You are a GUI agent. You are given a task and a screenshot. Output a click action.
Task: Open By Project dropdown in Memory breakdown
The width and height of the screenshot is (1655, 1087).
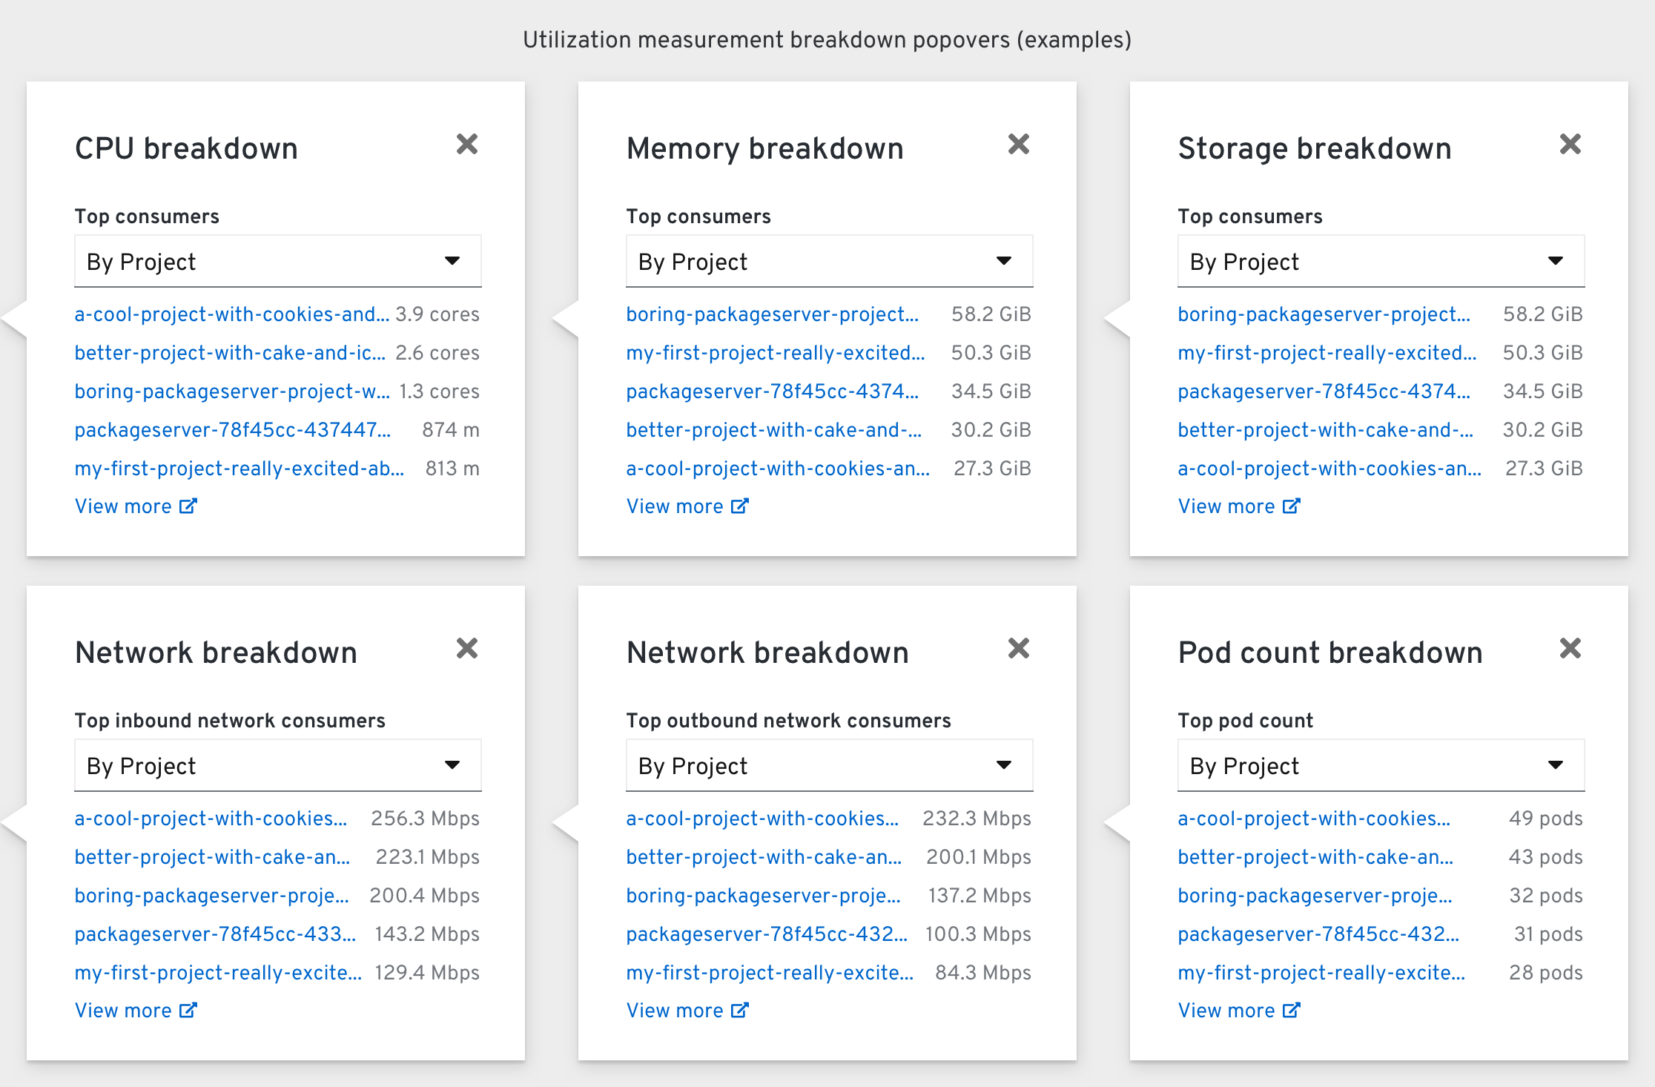[x=830, y=261]
